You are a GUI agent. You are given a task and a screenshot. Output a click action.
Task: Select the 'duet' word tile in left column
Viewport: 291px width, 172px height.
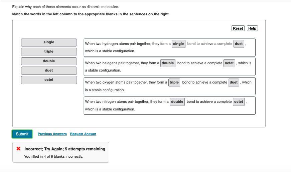click(49, 71)
